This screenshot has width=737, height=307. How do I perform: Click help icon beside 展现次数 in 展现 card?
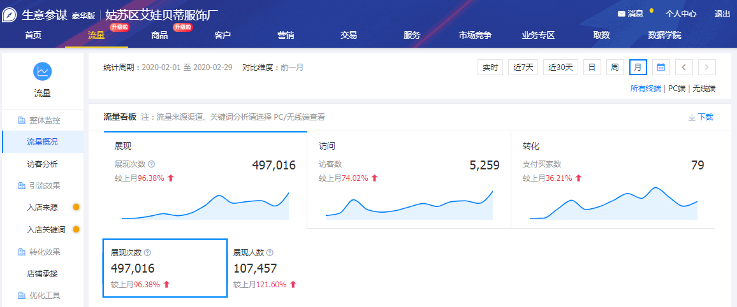[151, 164]
